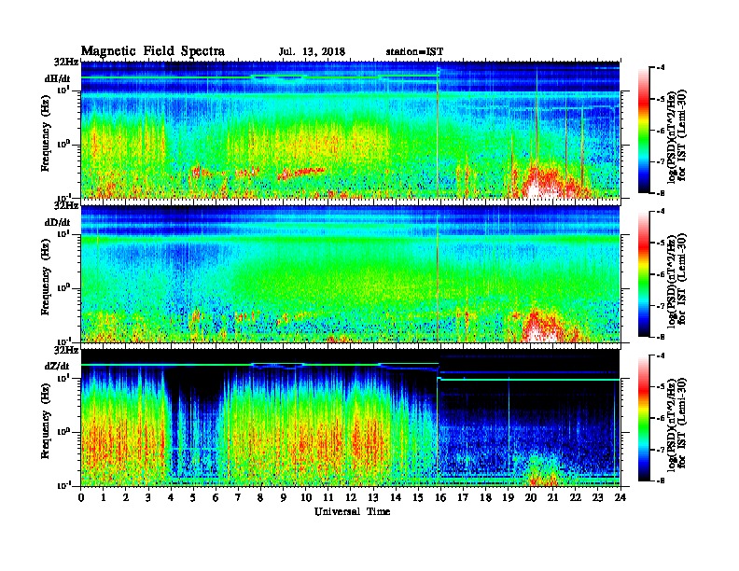Click the "-8" tick on the dH/dt colorbar
This screenshot has width=739, height=571.
662,193
